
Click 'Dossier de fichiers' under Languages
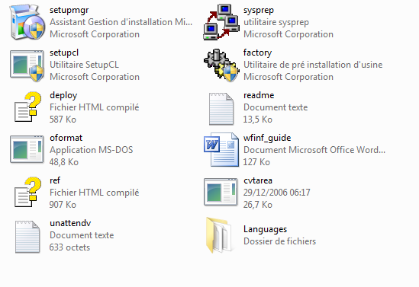[x=279, y=241]
